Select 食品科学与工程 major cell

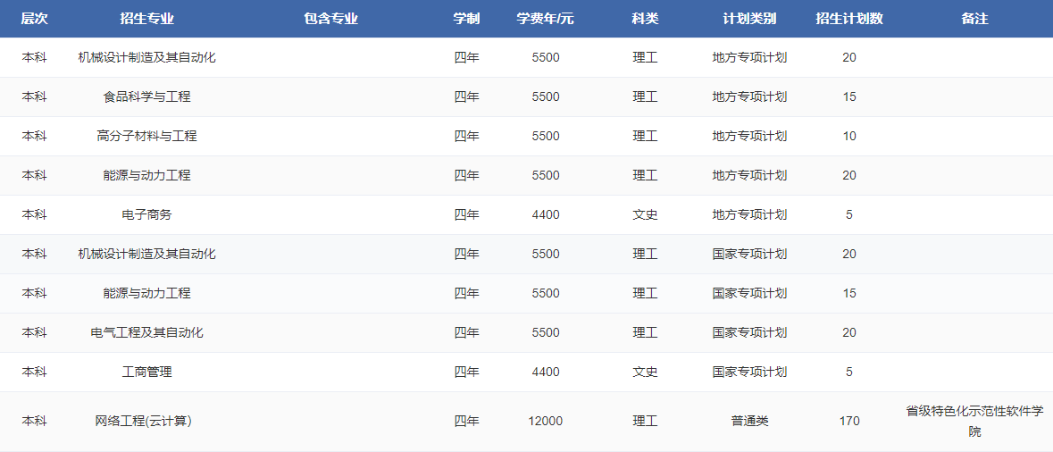[147, 96]
